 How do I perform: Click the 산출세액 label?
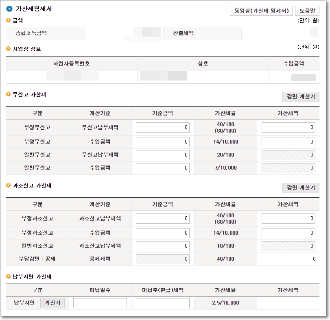tap(183, 33)
